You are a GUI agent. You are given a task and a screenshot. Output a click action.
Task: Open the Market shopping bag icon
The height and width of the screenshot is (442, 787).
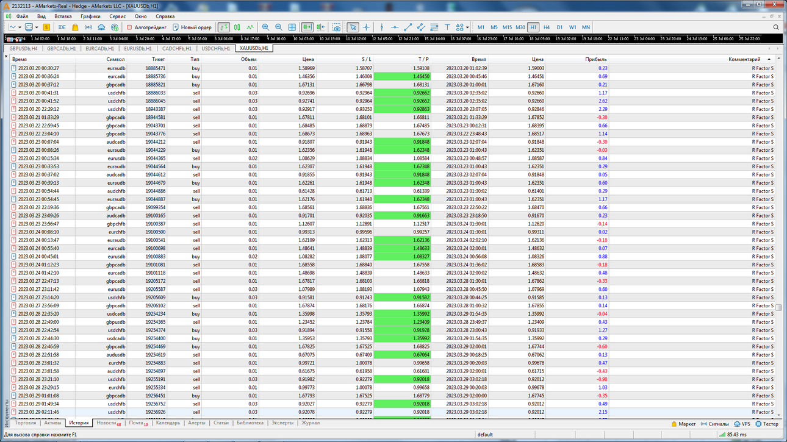click(x=75, y=27)
